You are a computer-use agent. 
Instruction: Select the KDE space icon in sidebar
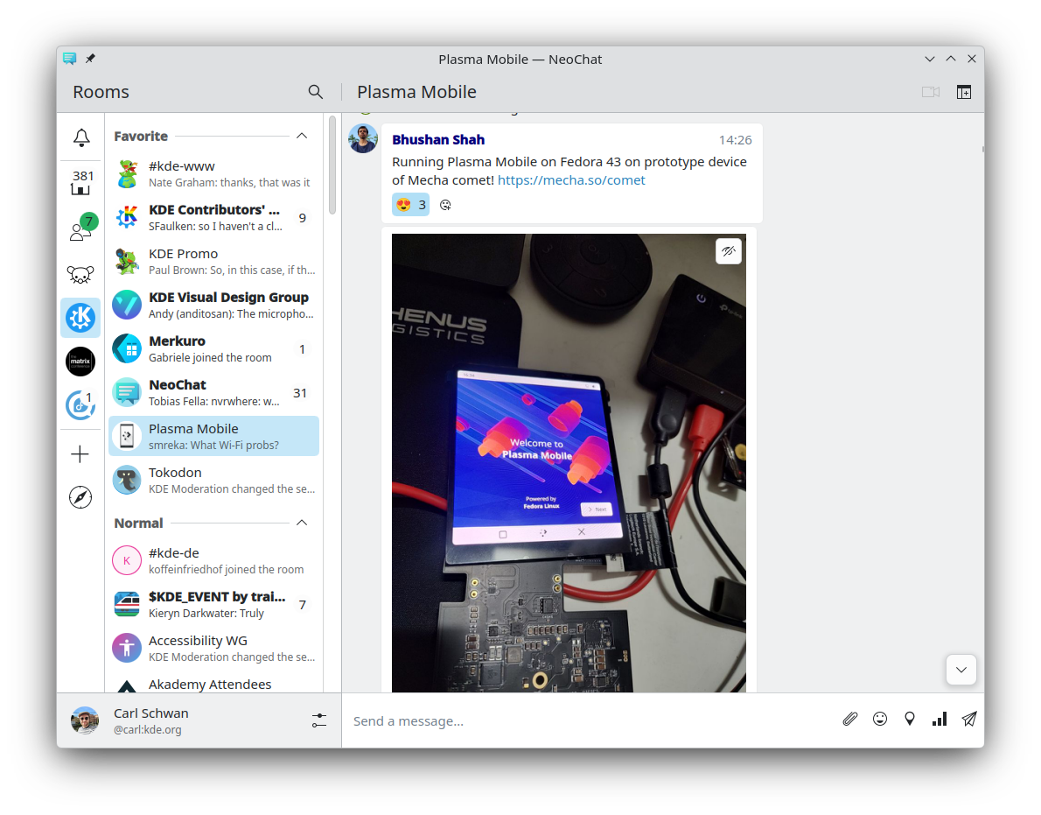click(x=80, y=317)
